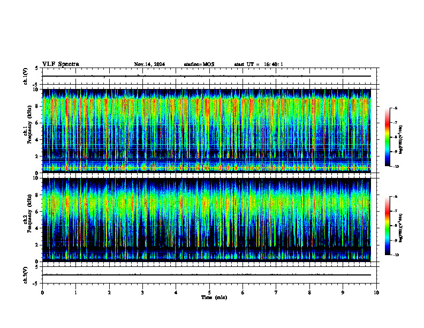424x328 pixels.
Task: Click the "4" kHz tick on ch.2 axis
Action: click(x=37, y=228)
